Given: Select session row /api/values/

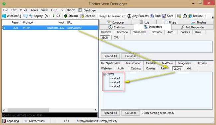Looking at the screenshot, I should [x=50, y=28].
